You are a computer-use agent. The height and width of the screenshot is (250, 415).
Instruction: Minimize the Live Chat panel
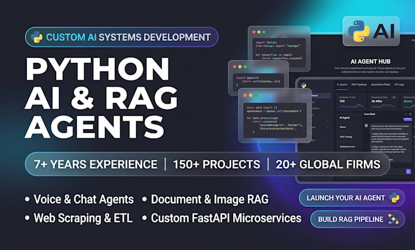405,114
